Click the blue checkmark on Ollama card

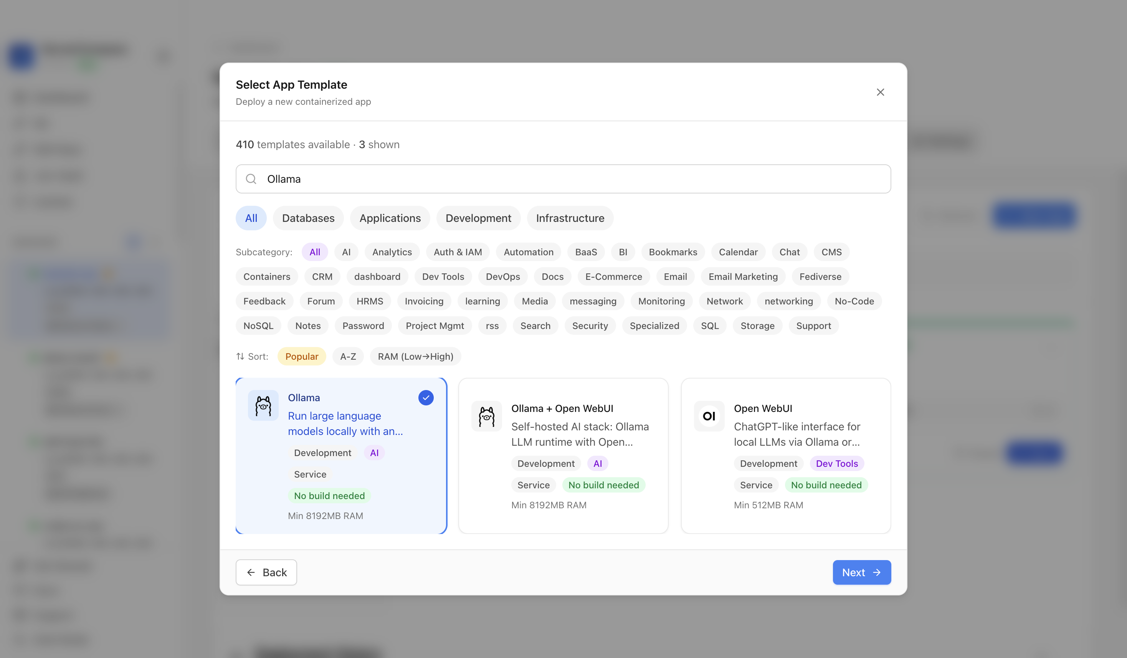[426, 398]
